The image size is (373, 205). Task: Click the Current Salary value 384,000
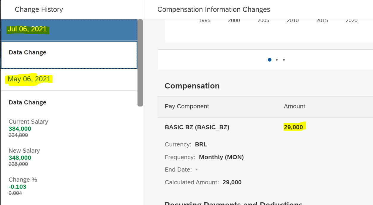(x=20, y=129)
